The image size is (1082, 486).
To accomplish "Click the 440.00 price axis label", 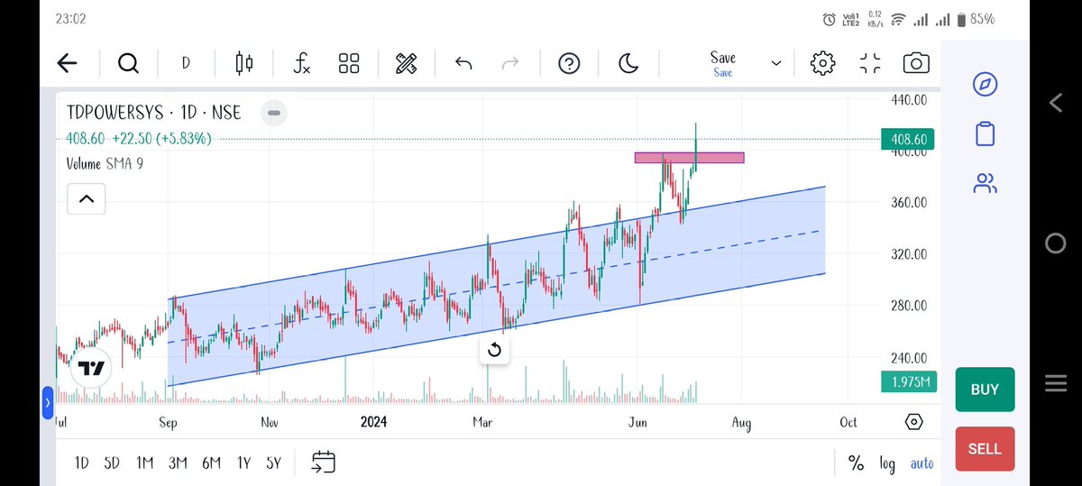I will point(909,100).
